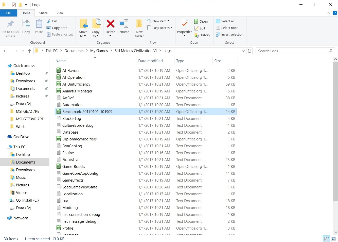Refresh the Logs folder view
The height and width of the screenshot is (242, 338).
(250, 51)
